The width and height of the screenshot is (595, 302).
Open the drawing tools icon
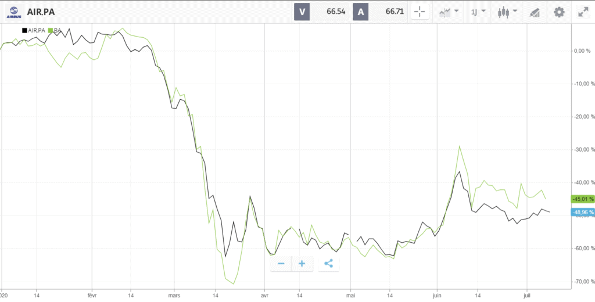(x=535, y=12)
